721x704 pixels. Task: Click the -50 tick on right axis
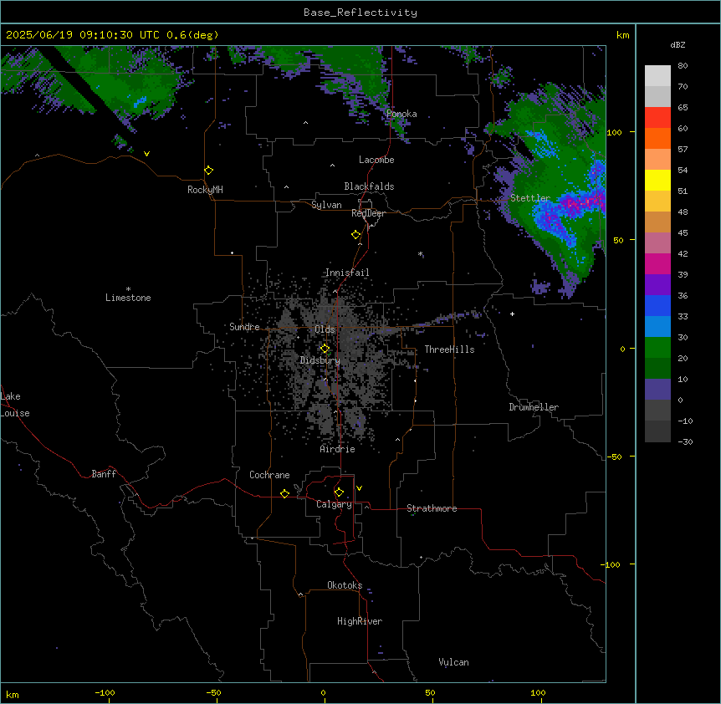(614, 457)
